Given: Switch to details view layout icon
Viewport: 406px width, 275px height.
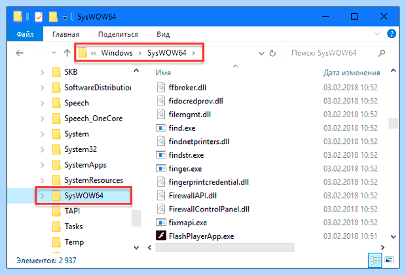Looking at the screenshot, I should click(x=375, y=260).
